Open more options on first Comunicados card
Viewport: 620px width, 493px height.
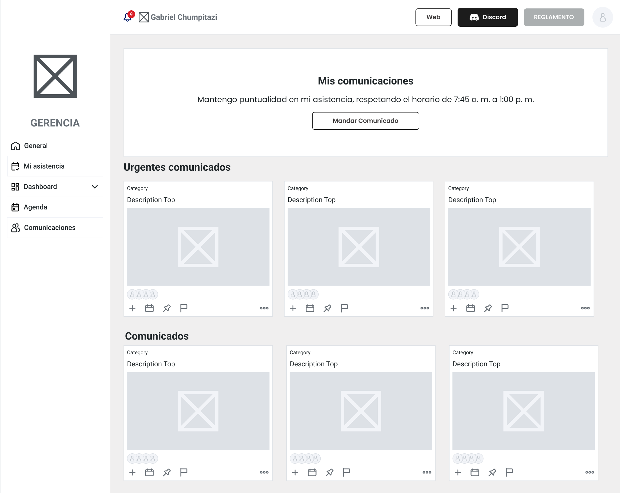[x=264, y=472]
